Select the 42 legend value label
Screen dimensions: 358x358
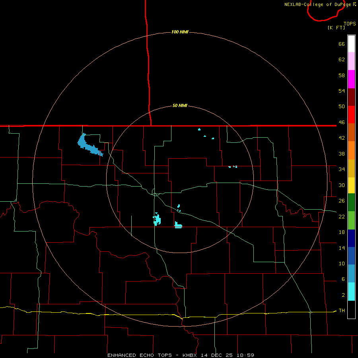(342, 138)
